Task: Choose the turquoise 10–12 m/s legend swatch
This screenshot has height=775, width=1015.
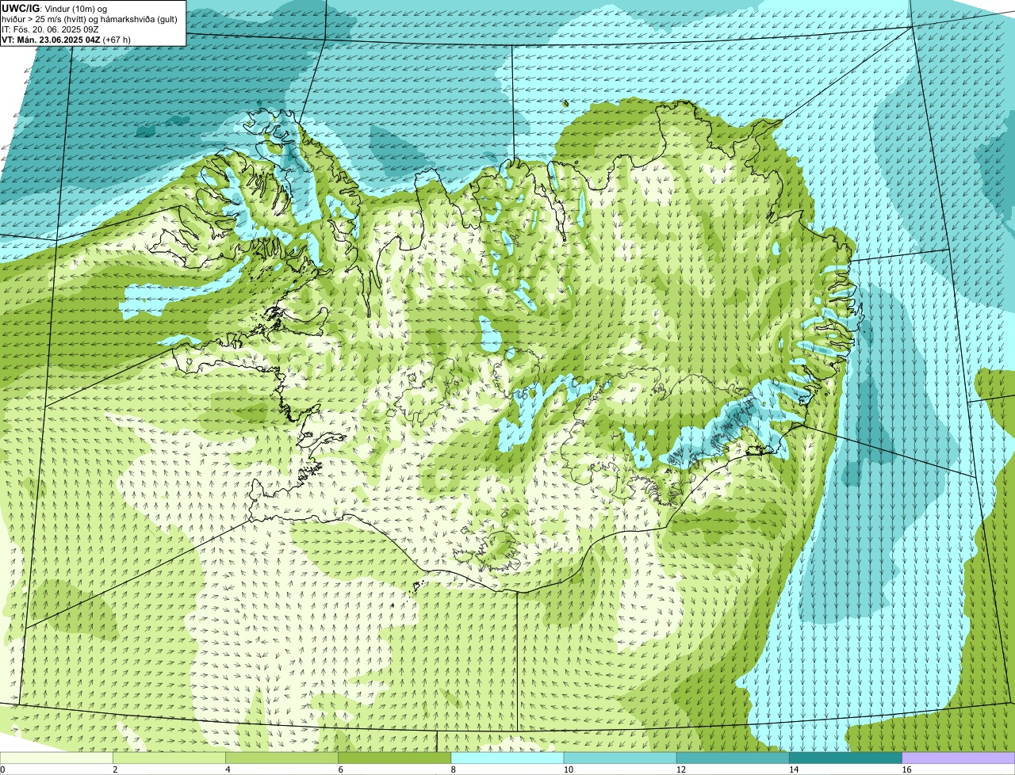Action: tap(620, 758)
